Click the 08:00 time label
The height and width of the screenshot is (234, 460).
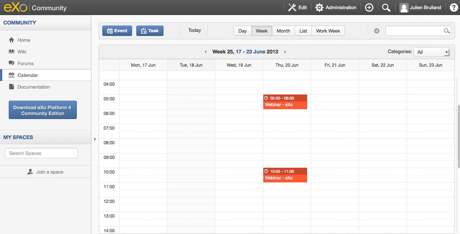tap(109, 143)
